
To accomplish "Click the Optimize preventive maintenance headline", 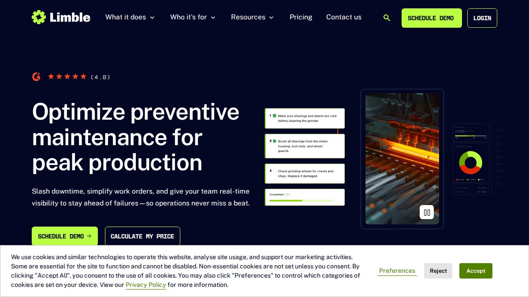I will (x=136, y=137).
